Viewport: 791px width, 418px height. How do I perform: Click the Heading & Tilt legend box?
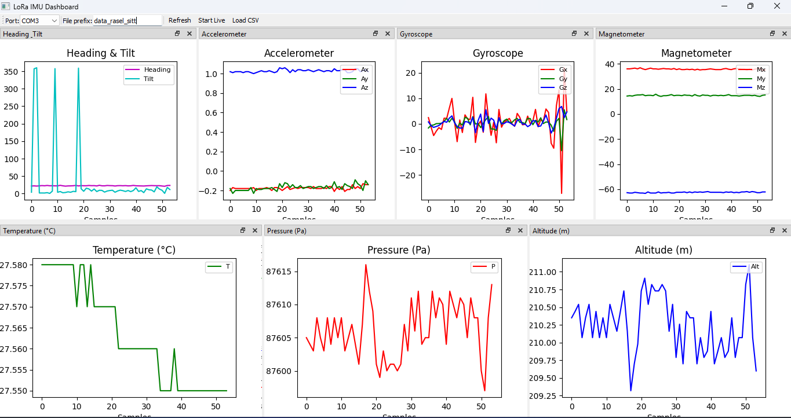click(x=148, y=74)
